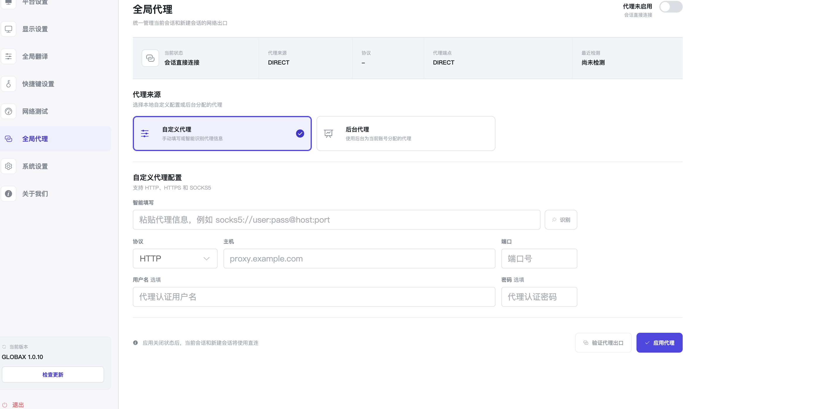The width and height of the screenshot is (819, 409).
Task: Click the 代理未启用 status label
Action: click(637, 6)
